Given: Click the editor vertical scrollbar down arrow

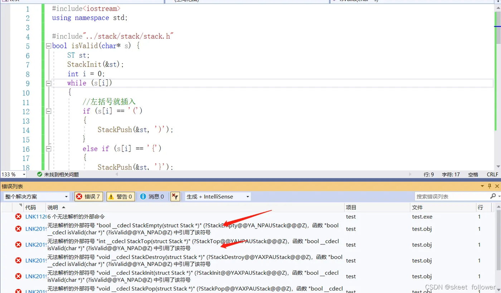Looking at the screenshot, I should pos(498,167).
